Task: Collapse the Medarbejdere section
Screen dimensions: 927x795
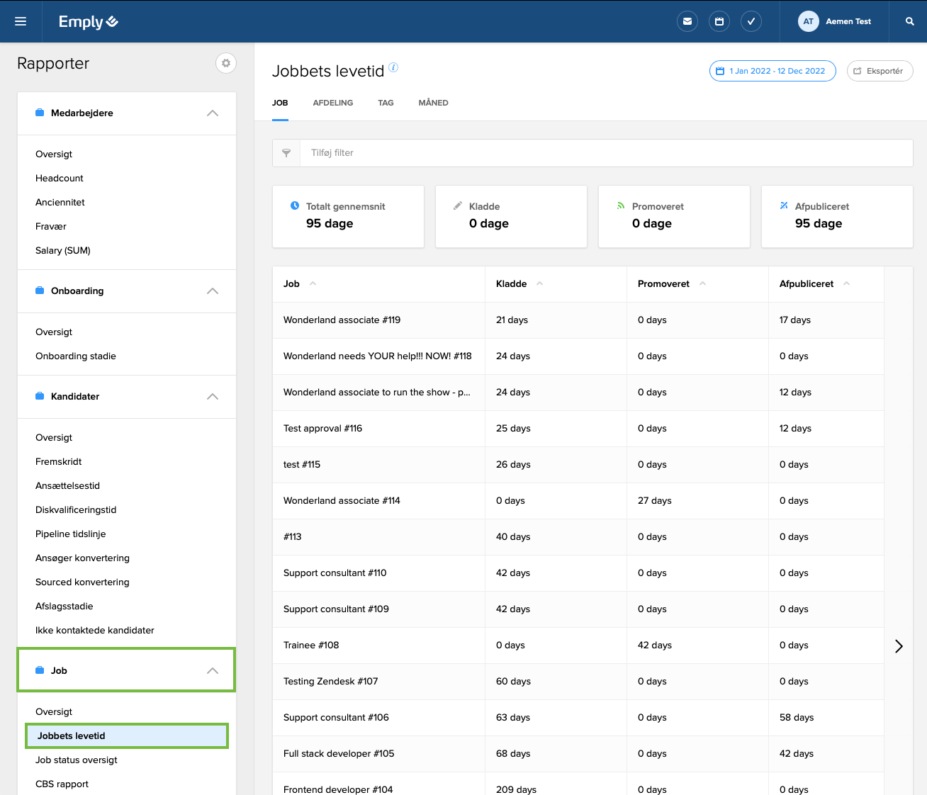Action: pyautogui.click(x=212, y=113)
